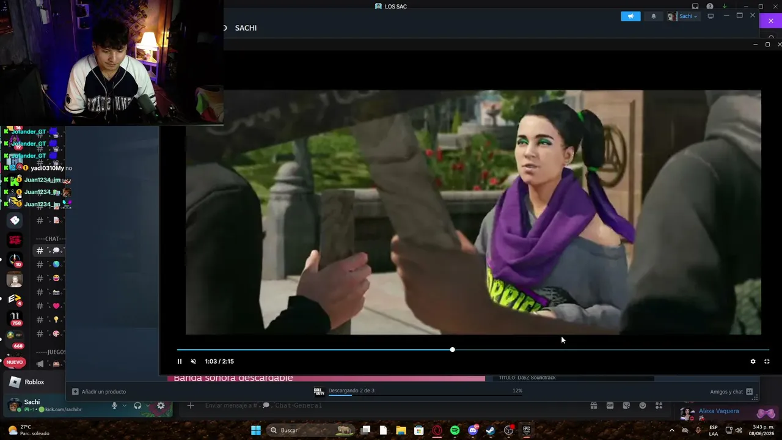Open Sachi user panel avatar in Discord
Screen dimensions: 782x440
point(14,405)
